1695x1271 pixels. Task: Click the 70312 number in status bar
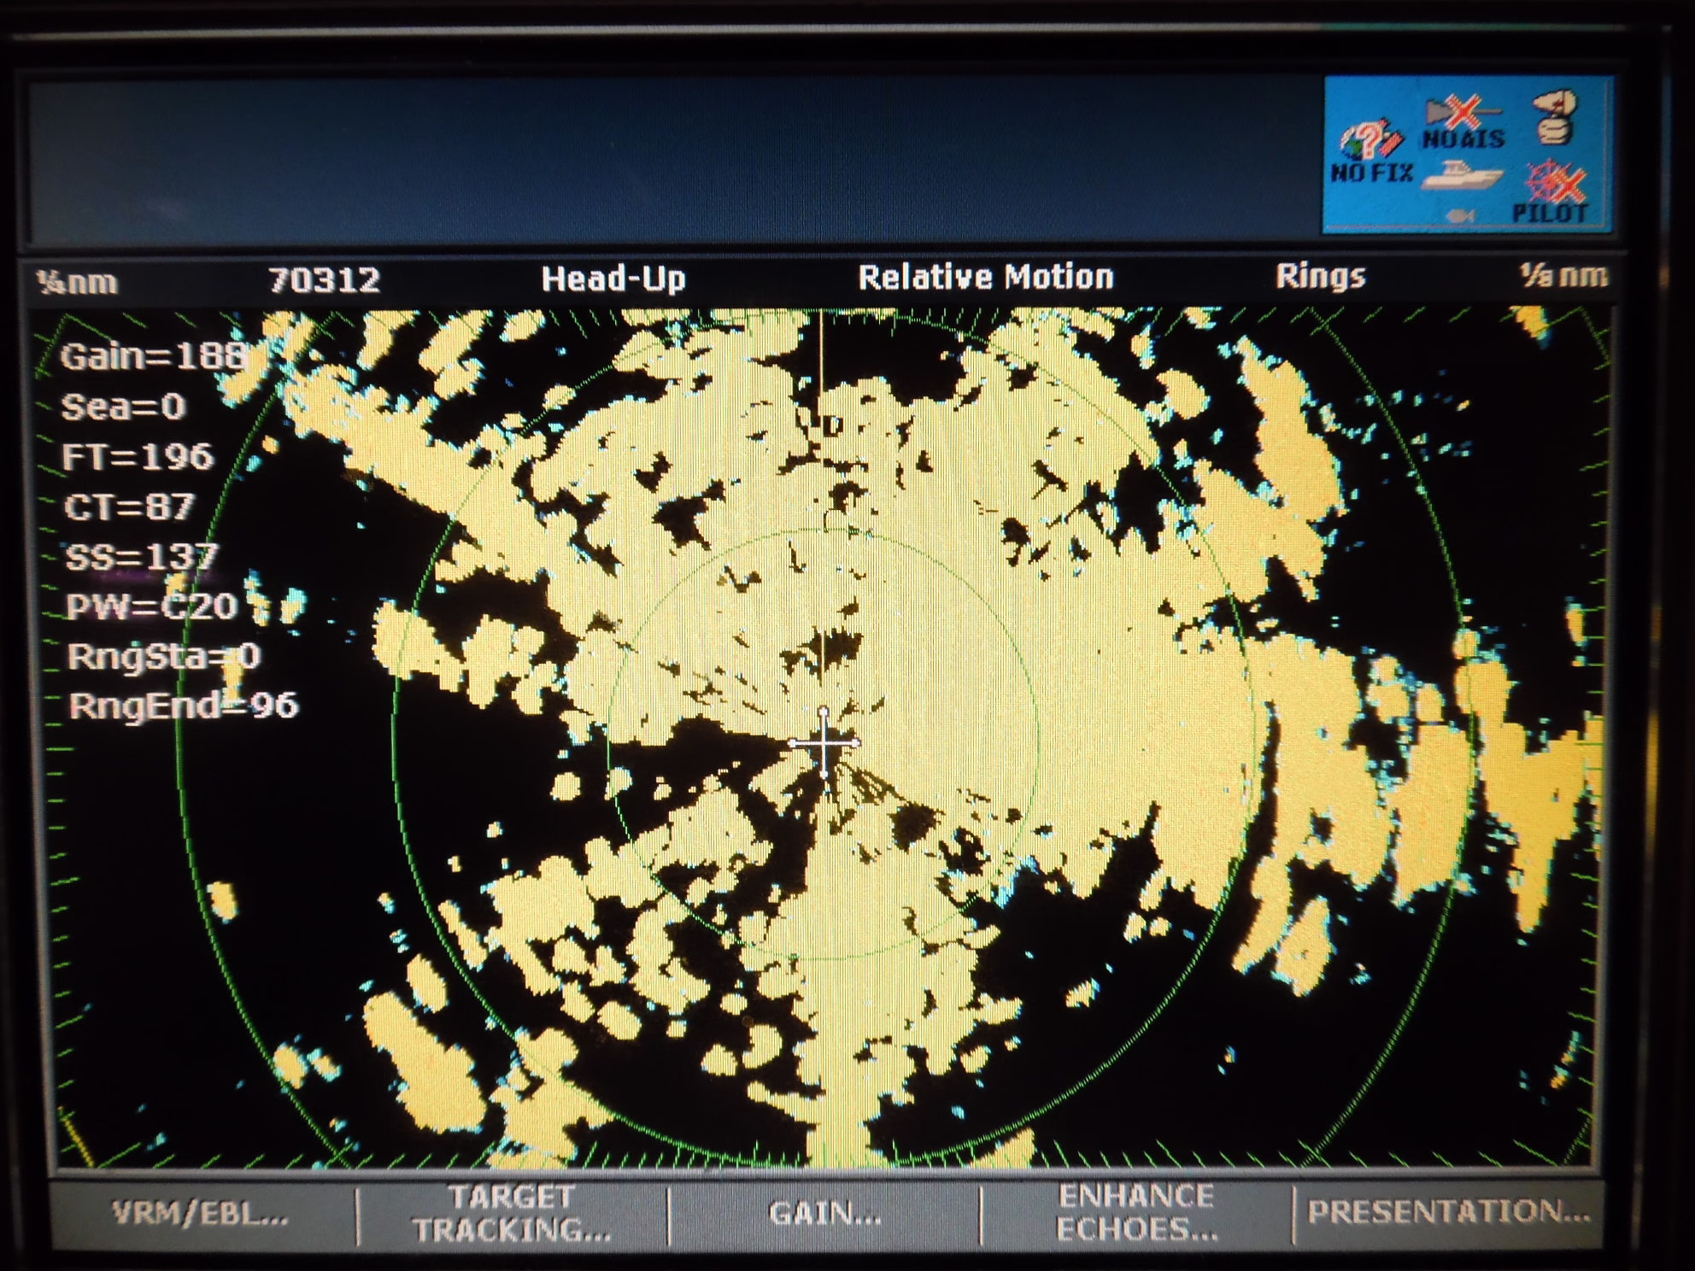[x=324, y=280]
